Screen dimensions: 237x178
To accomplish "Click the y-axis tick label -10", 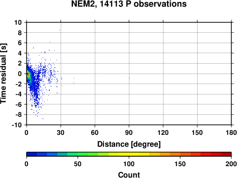I will click(17, 125).
